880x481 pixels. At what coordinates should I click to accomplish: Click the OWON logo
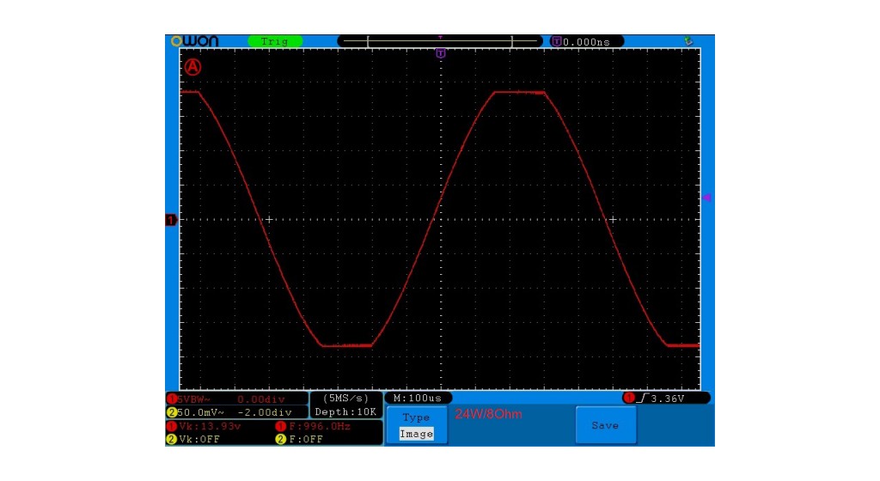pos(195,41)
